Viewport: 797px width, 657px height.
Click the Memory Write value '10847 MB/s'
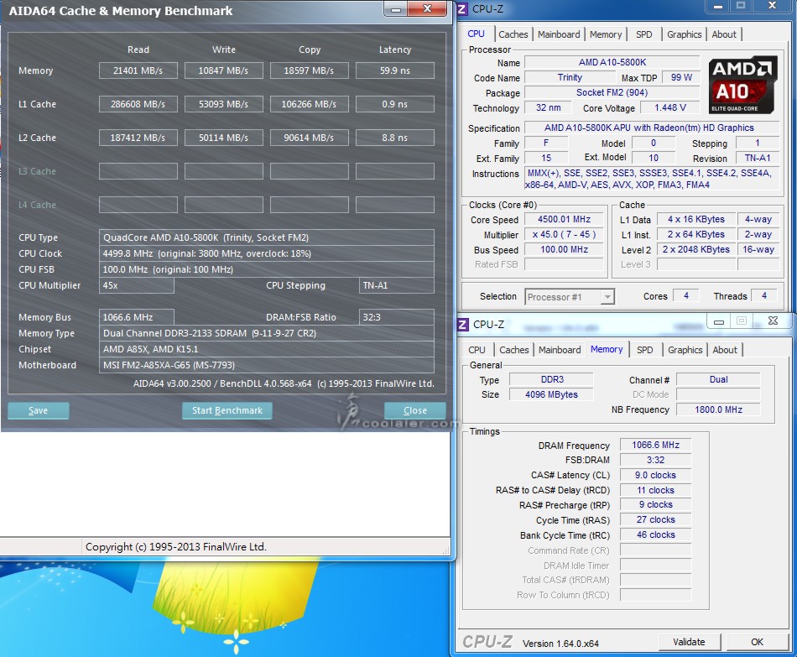coord(223,70)
